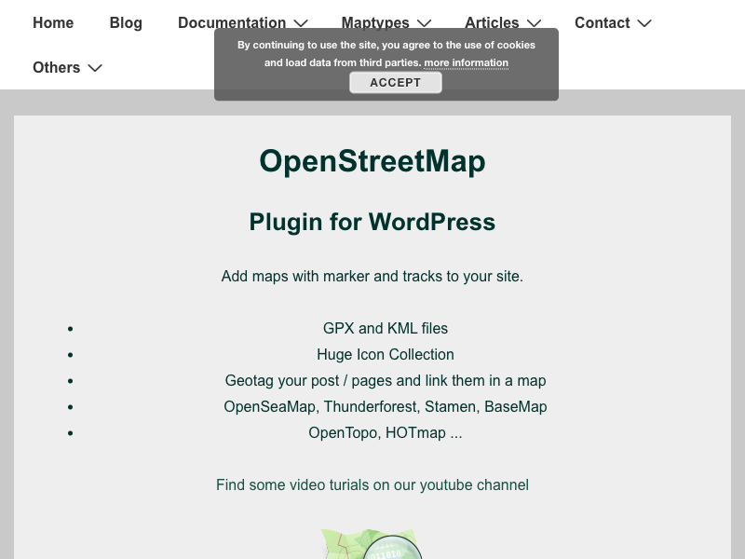745x559 pixels.
Task: Expand the Contact chevron arrow
Action: point(644,23)
